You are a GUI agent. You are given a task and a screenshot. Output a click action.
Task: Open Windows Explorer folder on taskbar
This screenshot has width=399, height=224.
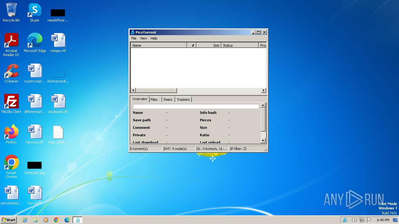pos(35,220)
